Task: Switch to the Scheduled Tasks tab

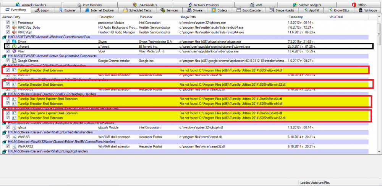Action: [138, 10]
